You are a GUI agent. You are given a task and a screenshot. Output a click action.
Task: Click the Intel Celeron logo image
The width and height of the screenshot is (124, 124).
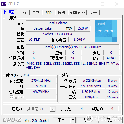coord(106,31)
